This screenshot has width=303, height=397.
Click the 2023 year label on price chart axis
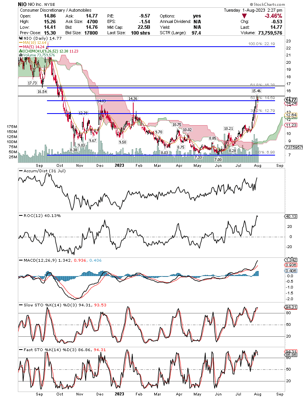point(119,165)
